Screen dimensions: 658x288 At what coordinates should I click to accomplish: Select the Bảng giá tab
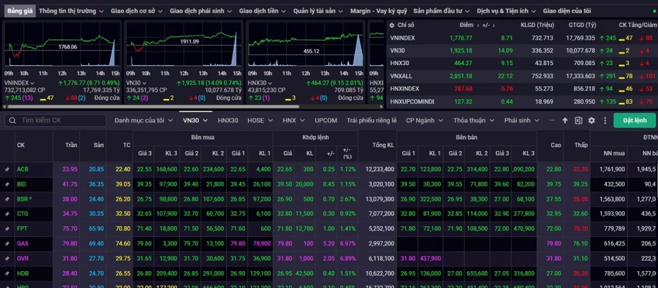click(x=20, y=11)
